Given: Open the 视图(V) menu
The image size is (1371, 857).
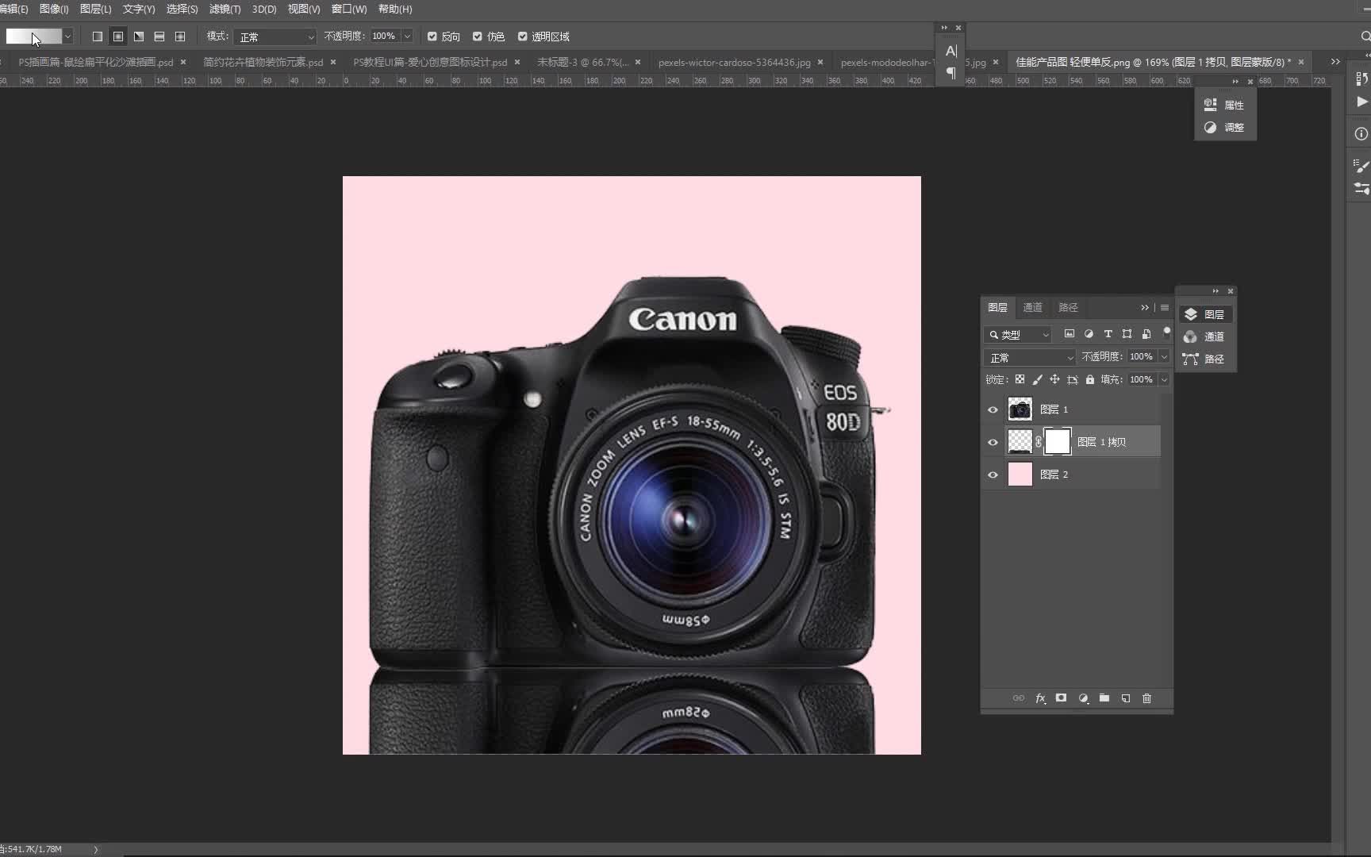Looking at the screenshot, I should pos(304,9).
